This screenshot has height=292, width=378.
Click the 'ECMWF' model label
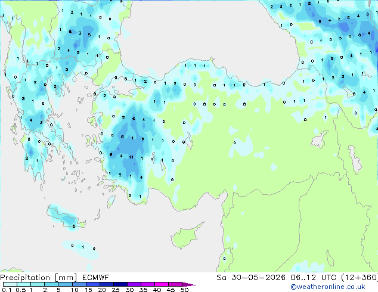pyautogui.click(x=96, y=278)
